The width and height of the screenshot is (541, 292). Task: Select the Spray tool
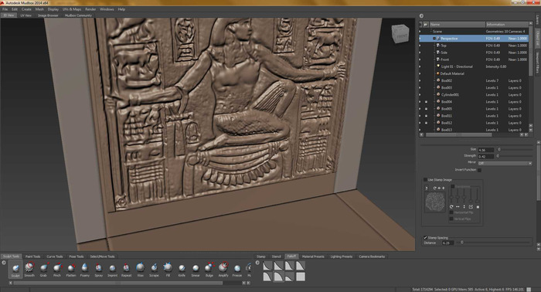tap(99, 270)
